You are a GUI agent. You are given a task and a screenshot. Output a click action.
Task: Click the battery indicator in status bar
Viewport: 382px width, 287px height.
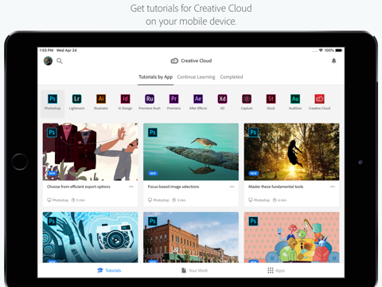click(339, 50)
